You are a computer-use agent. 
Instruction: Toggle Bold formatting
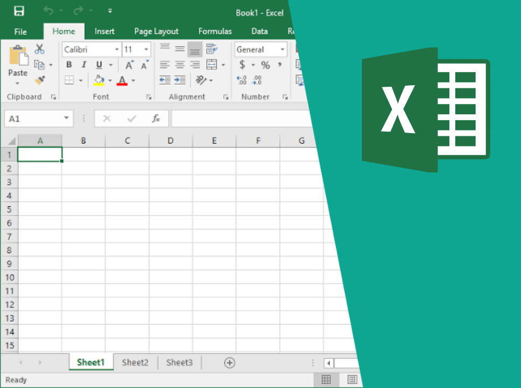pos(68,65)
